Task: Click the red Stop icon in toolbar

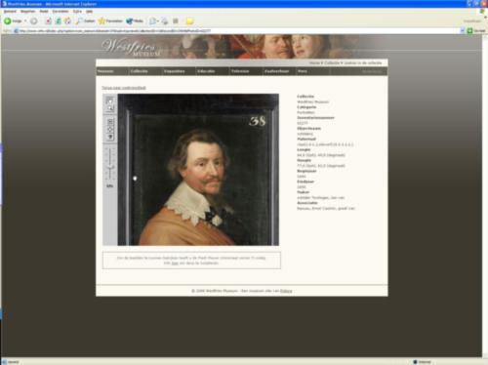Action: [x=48, y=20]
